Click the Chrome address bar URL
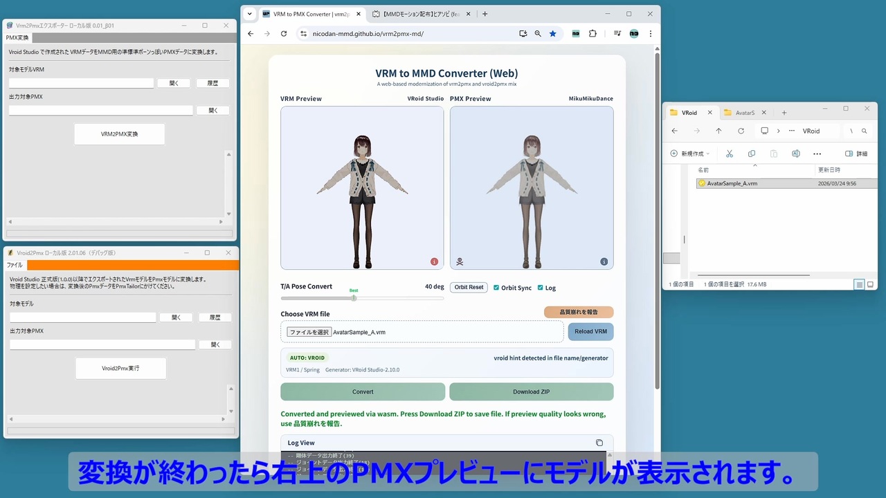The image size is (886, 498). (x=368, y=33)
